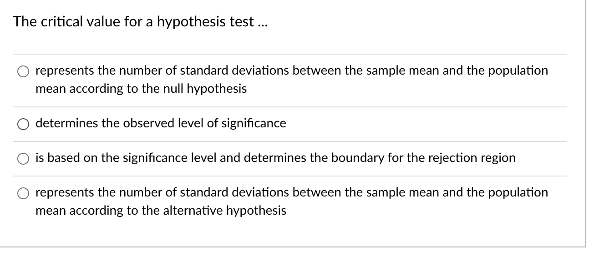Image resolution: width=589 pixels, height=272 pixels.
Task: Select the radio button next to 'determines the observed level of significance'
Action: pos(23,124)
